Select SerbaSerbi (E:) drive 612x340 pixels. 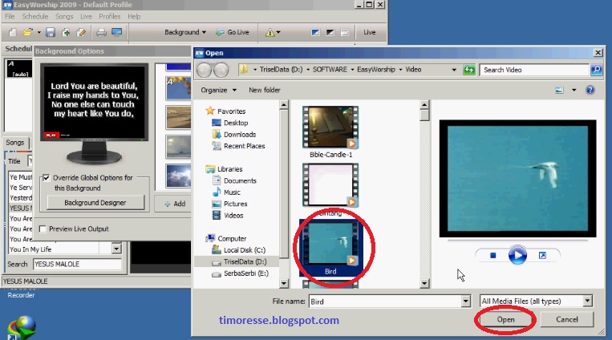click(246, 273)
